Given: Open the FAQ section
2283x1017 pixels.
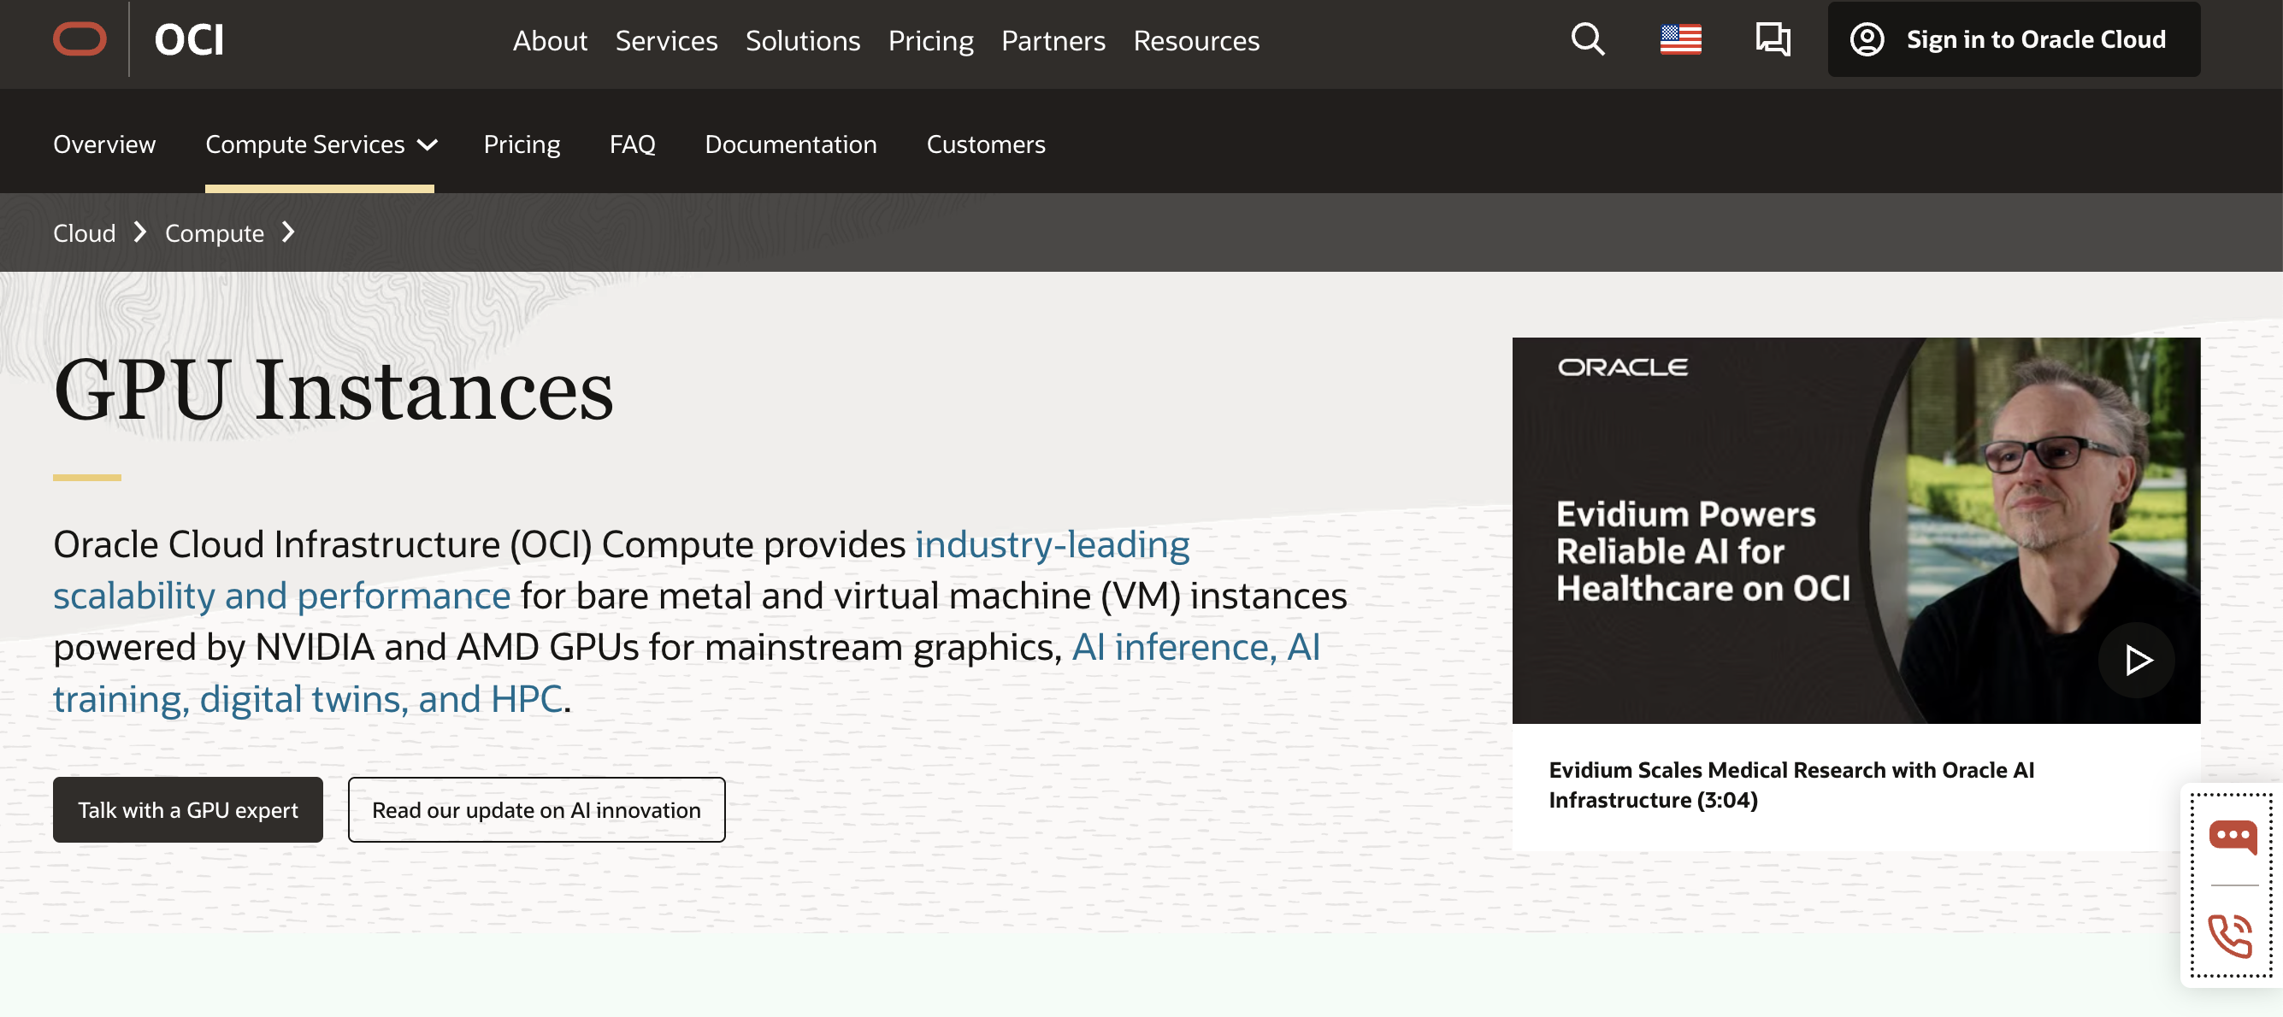Looking at the screenshot, I should [x=632, y=144].
